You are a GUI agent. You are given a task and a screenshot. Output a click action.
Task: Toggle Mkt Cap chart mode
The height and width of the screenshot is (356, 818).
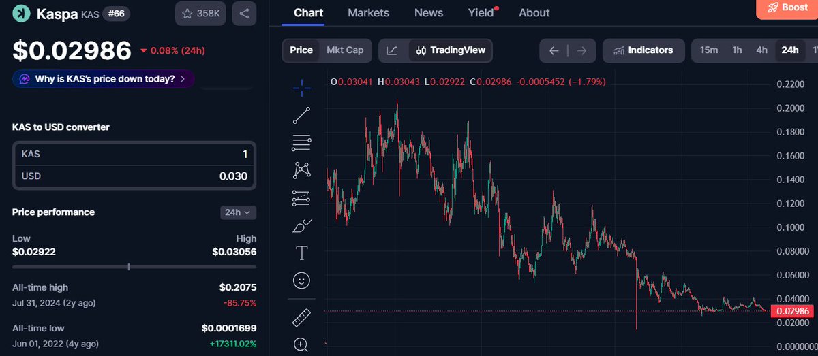coord(345,50)
